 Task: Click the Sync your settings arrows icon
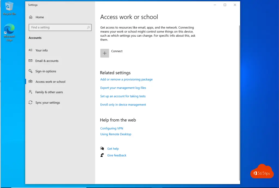[31, 103]
